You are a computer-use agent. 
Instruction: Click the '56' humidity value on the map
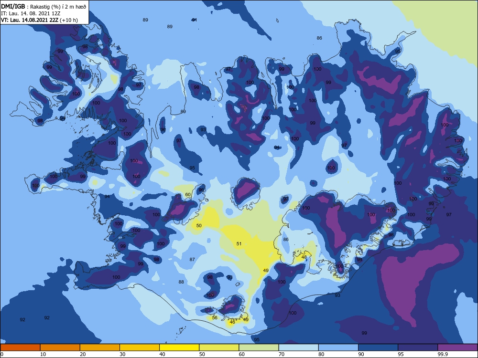[x=215, y=318]
